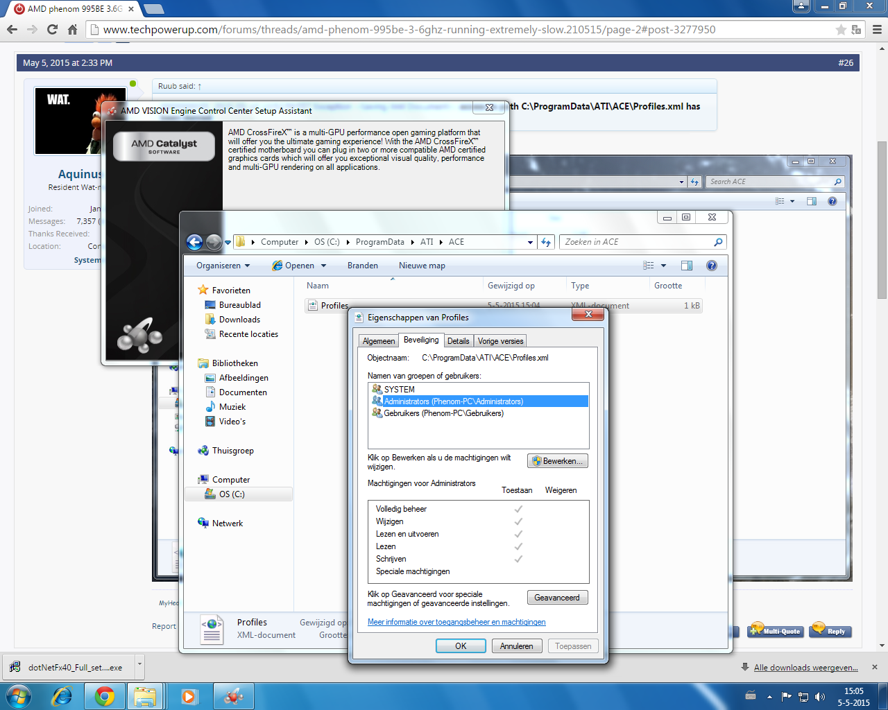The image size is (888, 710).
Task: Select the Beveiliging tab
Action: tap(421, 340)
